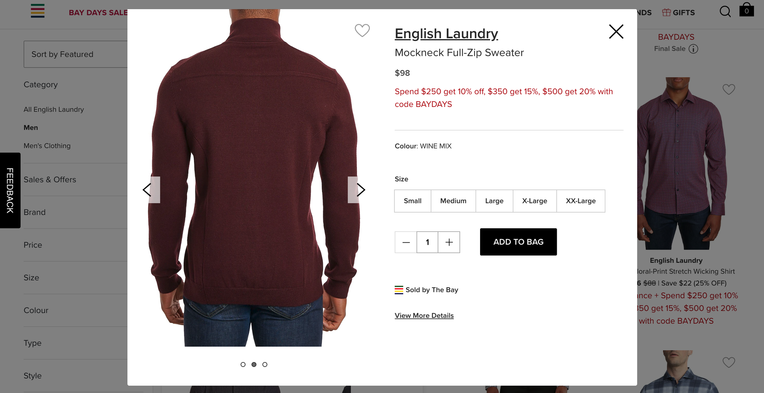The image size is (764, 393).
Task: Expand the Price filter section
Action: coord(75,245)
